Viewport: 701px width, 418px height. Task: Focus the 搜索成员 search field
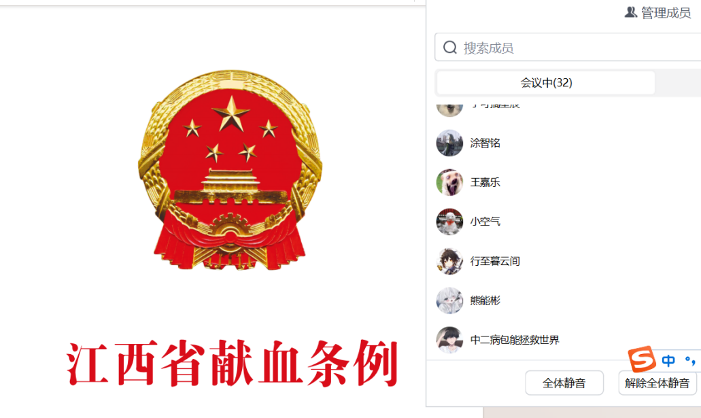(568, 47)
